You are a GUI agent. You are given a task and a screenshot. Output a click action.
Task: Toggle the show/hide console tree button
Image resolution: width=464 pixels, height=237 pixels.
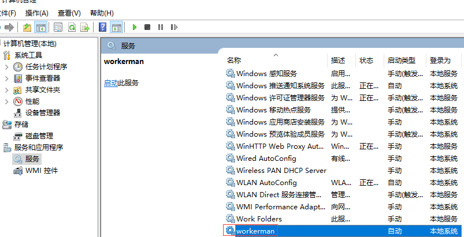pyautogui.click(x=40, y=28)
